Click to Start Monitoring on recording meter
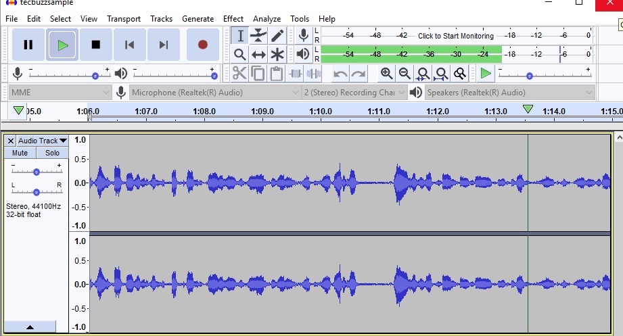Screen dimensions: 623x336 click(x=455, y=36)
